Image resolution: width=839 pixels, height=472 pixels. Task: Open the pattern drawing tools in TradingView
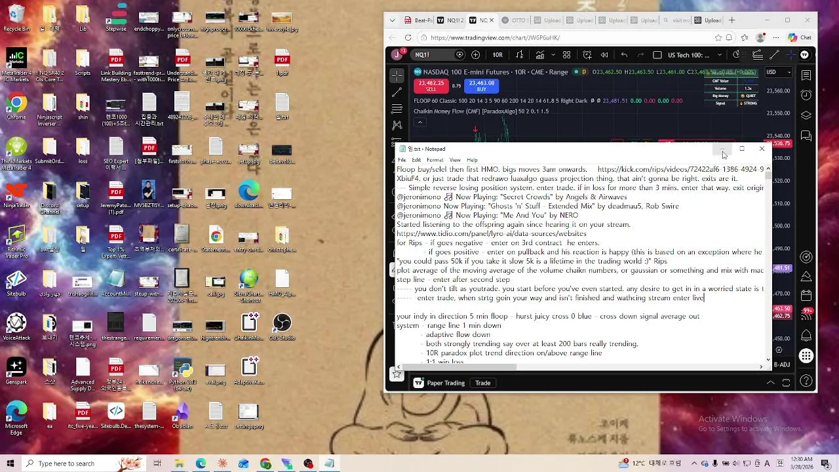click(397, 125)
